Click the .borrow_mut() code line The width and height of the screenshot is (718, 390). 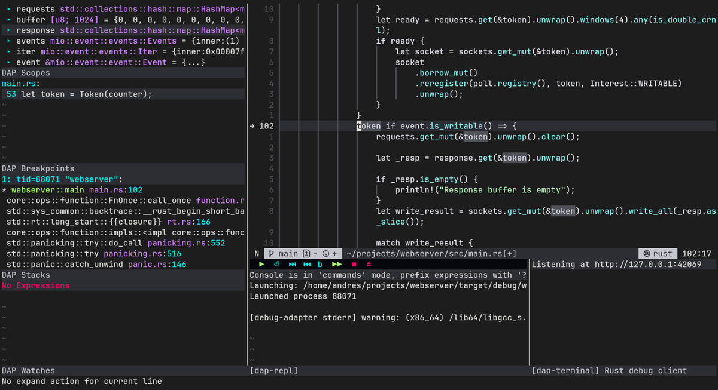click(x=446, y=73)
